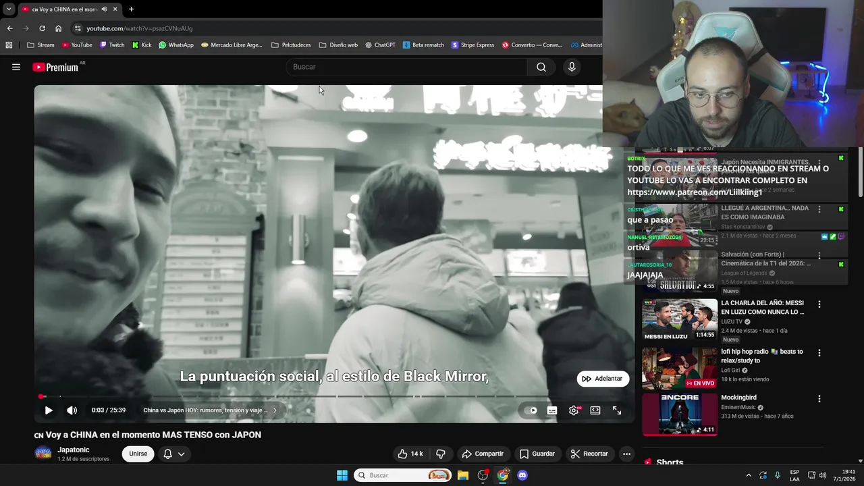
Task: Dislike the video
Action: 441,454
